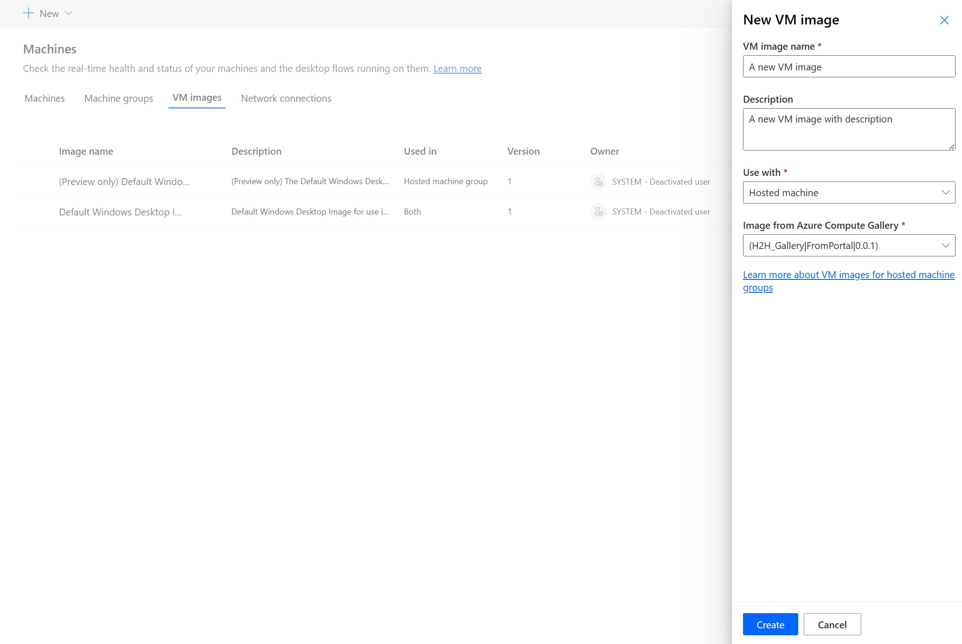Switch to Machine groups tab
Screen dimensions: 962x644
(x=119, y=98)
